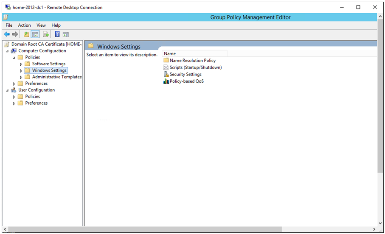Minimize the Remote Desktop Connection window

(342, 7)
